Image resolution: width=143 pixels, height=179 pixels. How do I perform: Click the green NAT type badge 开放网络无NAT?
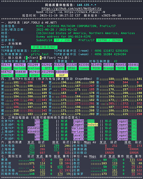click(x=44, y=47)
